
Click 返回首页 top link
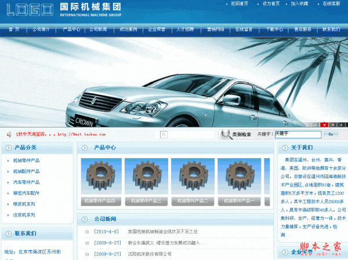tap(240, 3)
